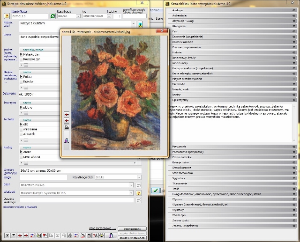The width and height of the screenshot is (300, 242).
Task: Click the jump-to-first up arrow icon in bottom toolbar
Action: pyautogui.click(x=7, y=235)
